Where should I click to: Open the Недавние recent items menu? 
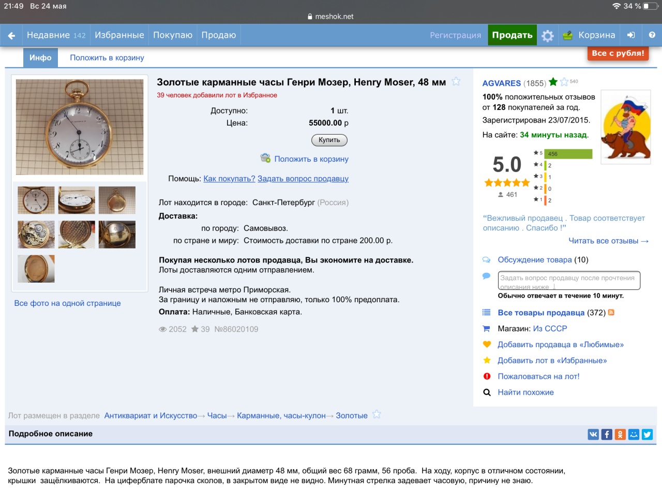pos(56,35)
